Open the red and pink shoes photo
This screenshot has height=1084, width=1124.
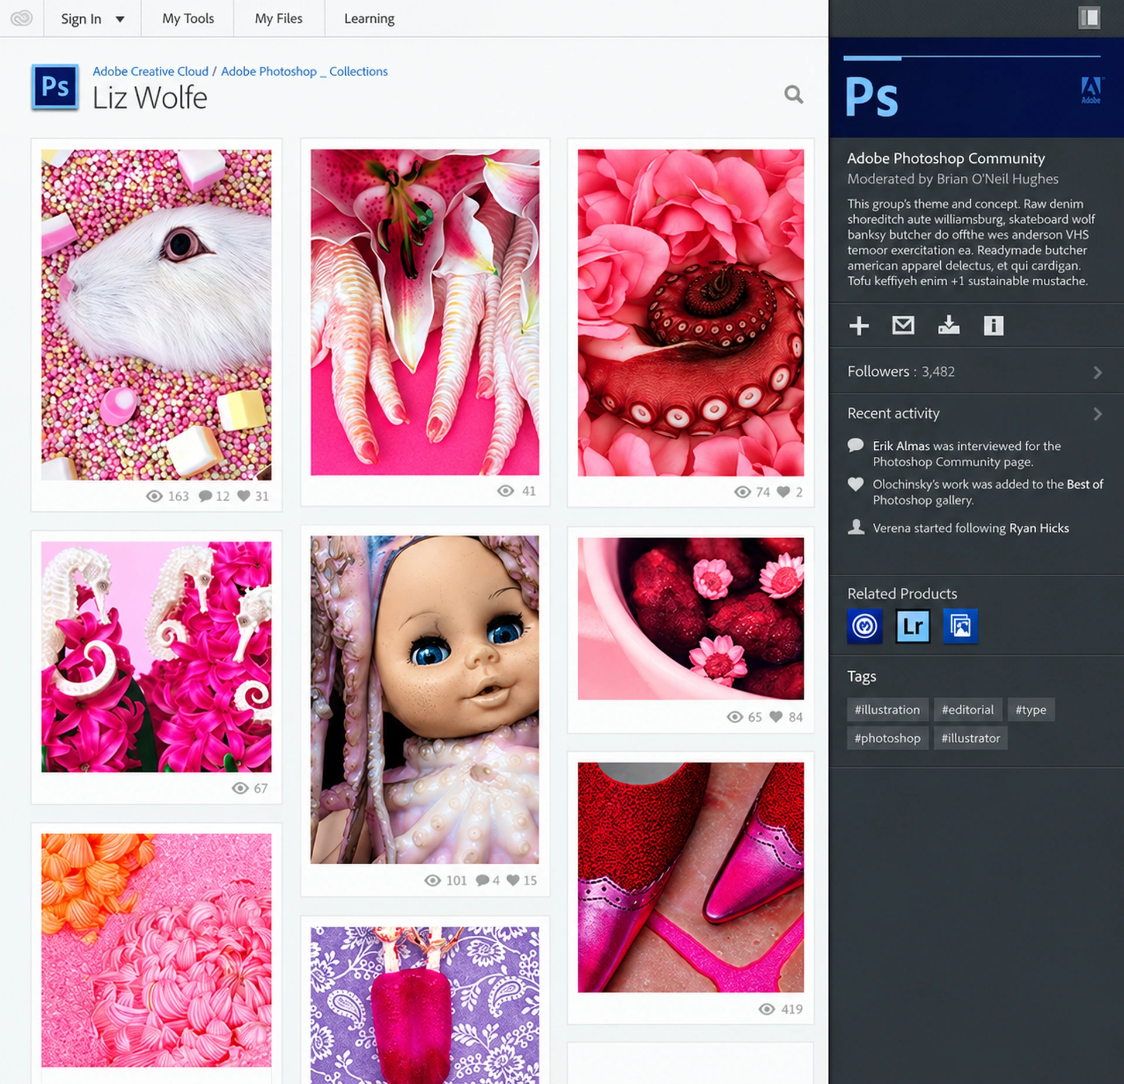[691, 877]
